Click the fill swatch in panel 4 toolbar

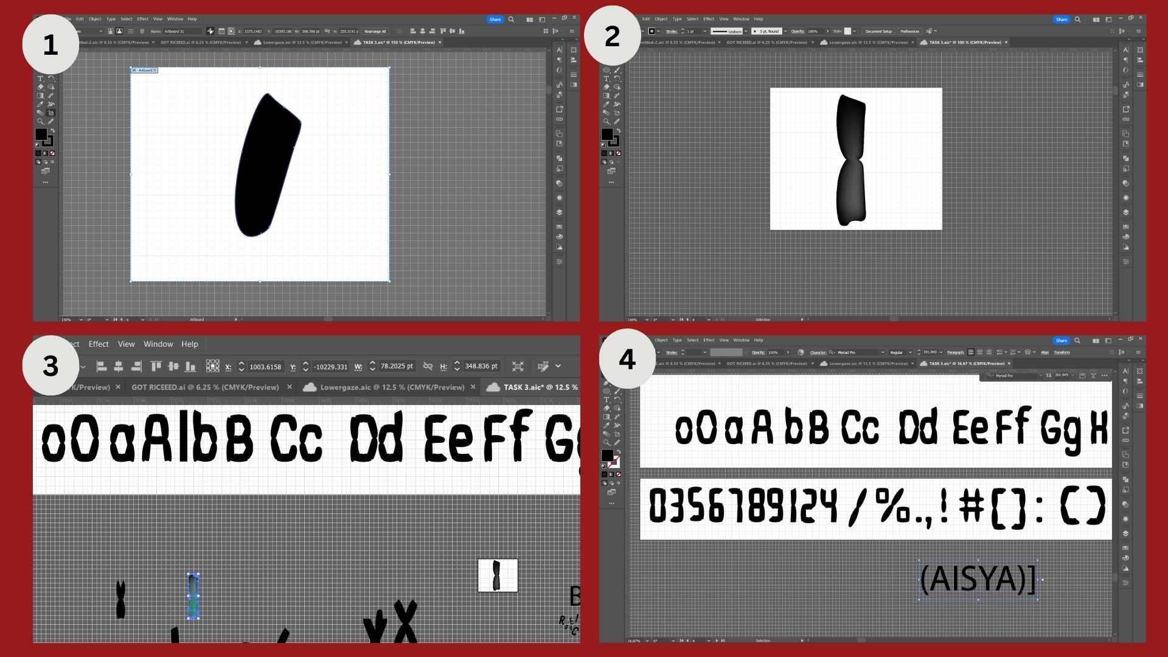607,455
